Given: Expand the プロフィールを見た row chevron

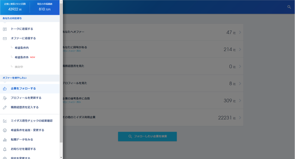Looking at the screenshot, I should pyautogui.click(x=240, y=83).
